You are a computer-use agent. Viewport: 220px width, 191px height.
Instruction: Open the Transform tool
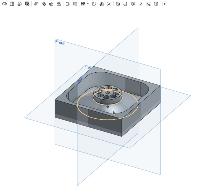click(20, 4)
